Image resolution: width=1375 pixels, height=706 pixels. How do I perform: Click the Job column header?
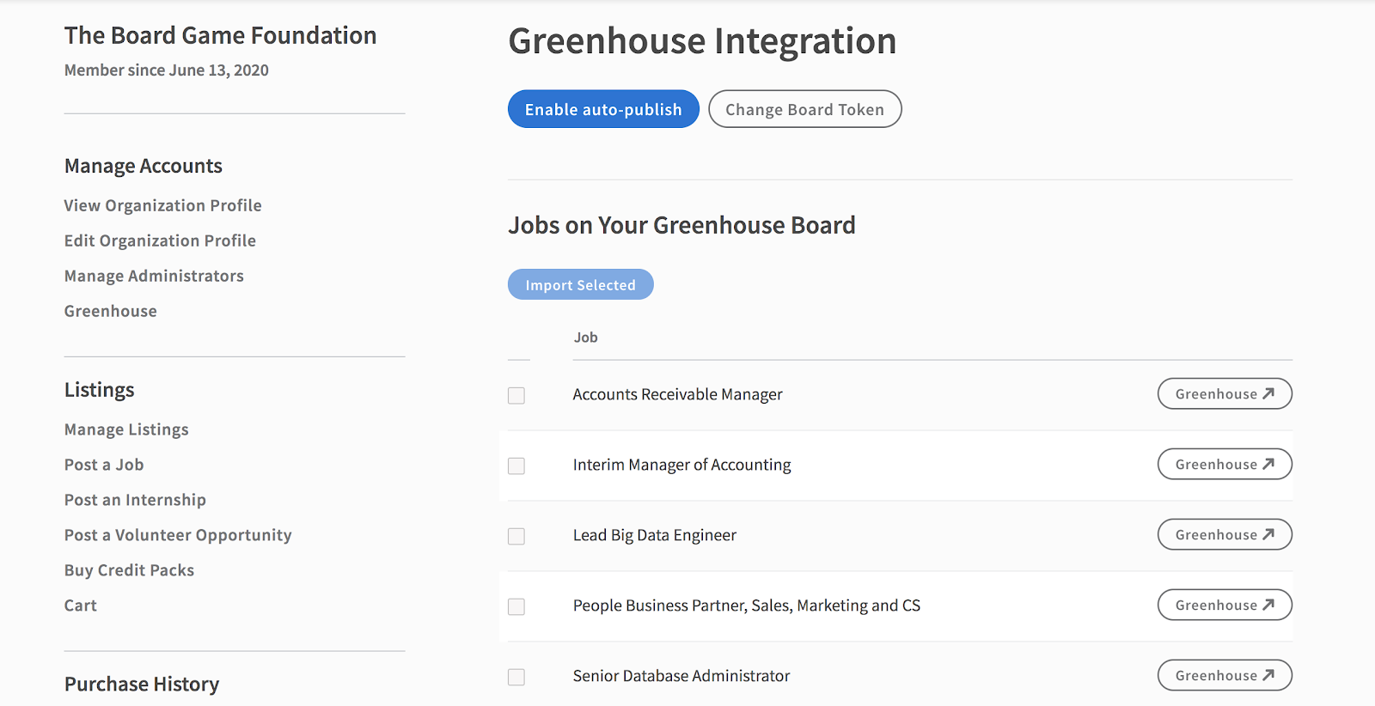[x=586, y=338]
